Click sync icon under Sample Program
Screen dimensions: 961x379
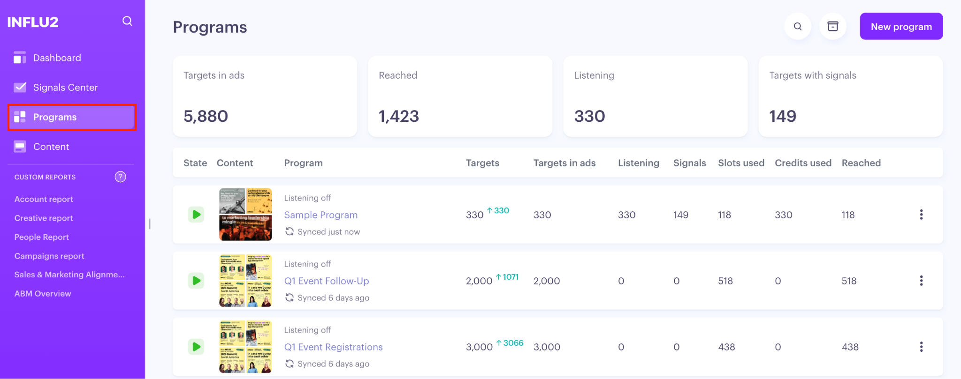290,231
